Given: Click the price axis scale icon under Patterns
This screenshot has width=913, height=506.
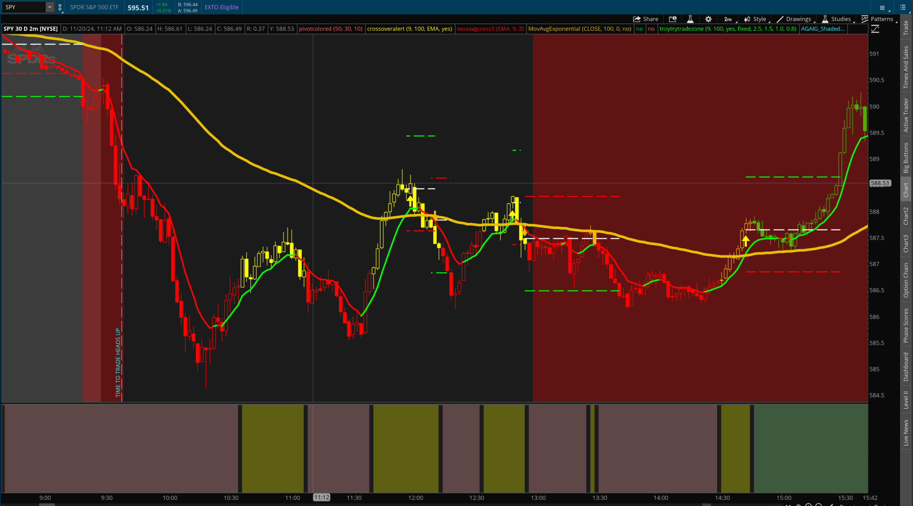Looking at the screenshot, I should (x=875, y=29).
